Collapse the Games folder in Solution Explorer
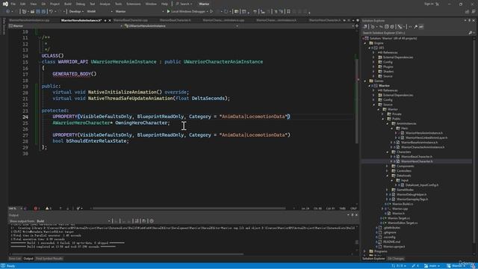 [365, 81]
